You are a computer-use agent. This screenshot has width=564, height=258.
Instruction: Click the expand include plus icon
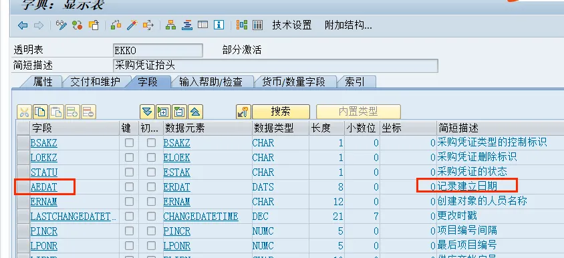[163, 112]
